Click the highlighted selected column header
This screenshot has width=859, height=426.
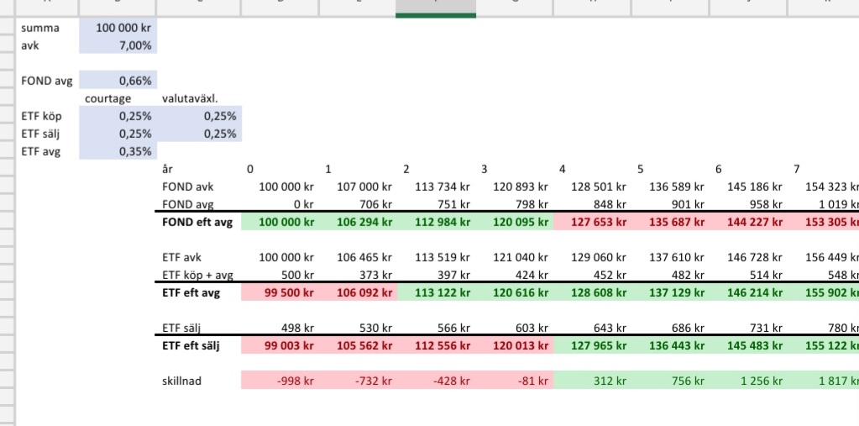(436, 8)
